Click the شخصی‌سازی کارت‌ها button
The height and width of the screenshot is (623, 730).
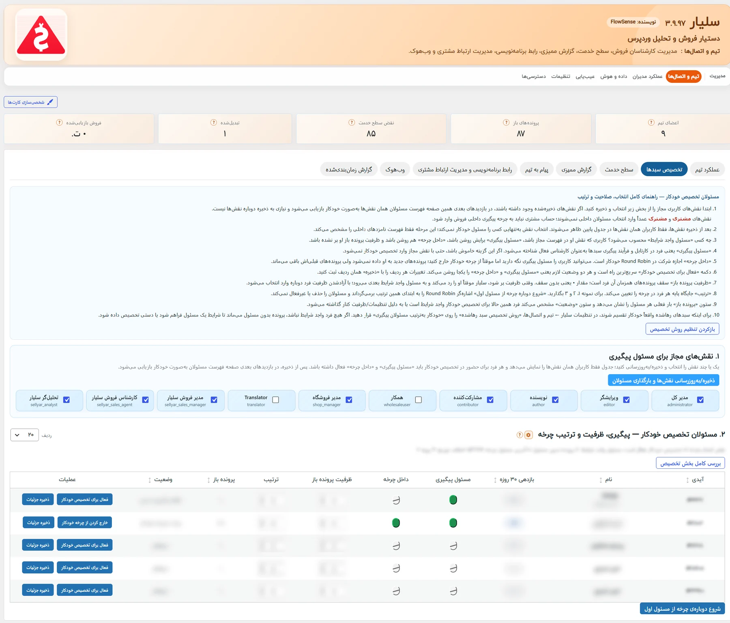tap(30, 102)
